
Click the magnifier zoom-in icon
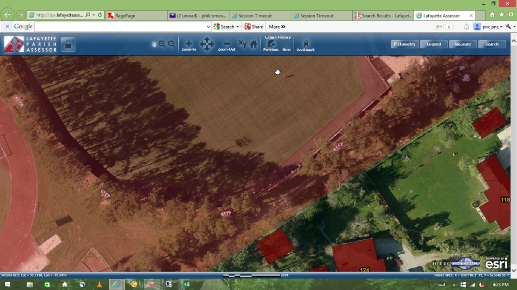pos(162,44)
